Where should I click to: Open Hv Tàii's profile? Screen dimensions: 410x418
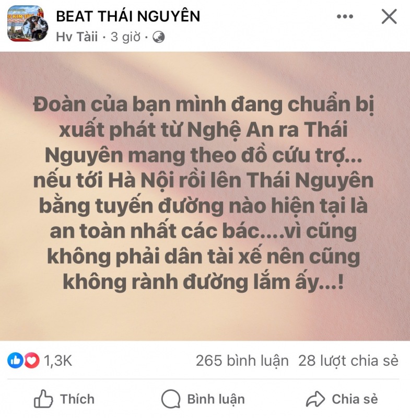(x=77, y=37)
